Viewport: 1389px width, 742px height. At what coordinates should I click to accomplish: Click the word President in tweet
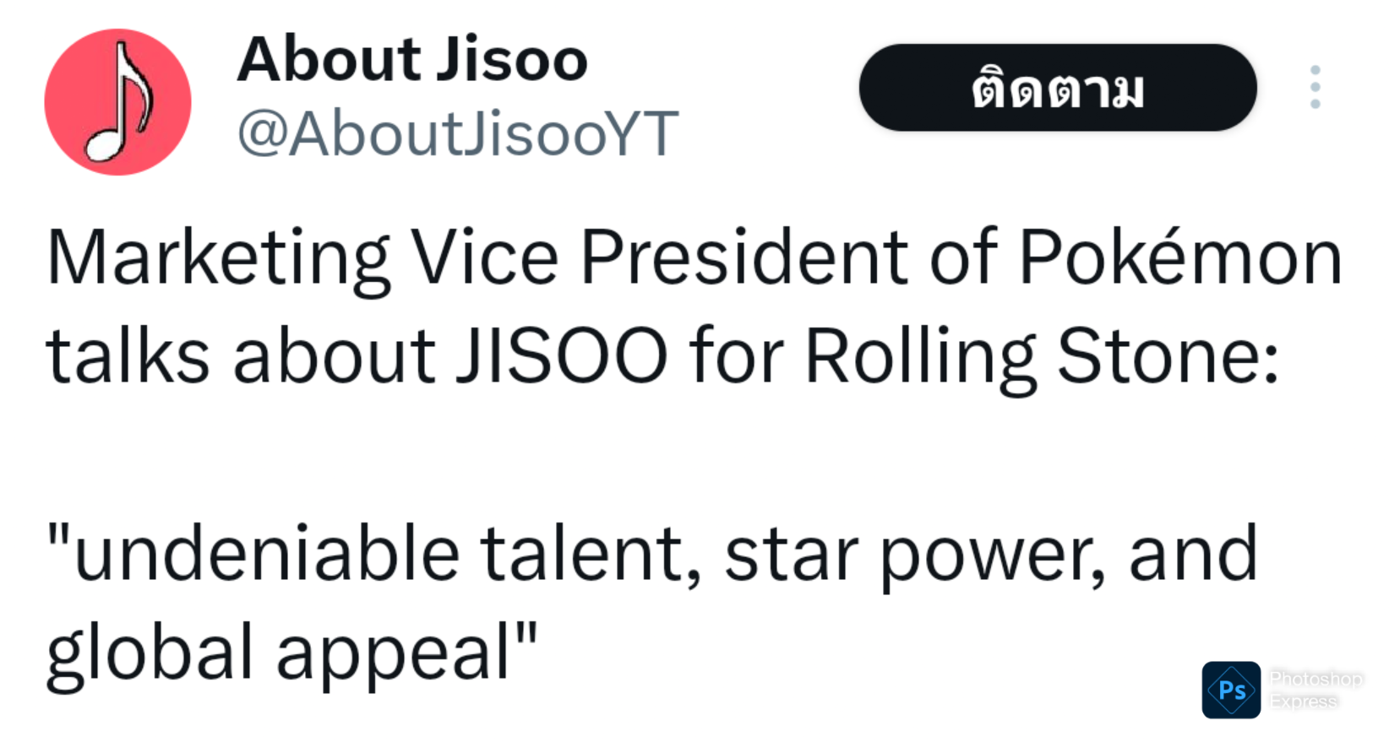coord(744,258)
